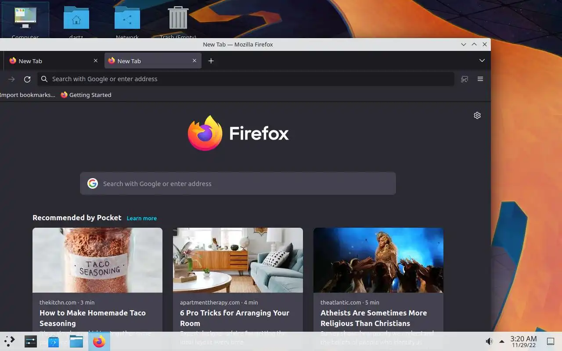Open the Firefox hamburger application menu
The height and width of the screenshot is (351, 562).
point(480,79)
